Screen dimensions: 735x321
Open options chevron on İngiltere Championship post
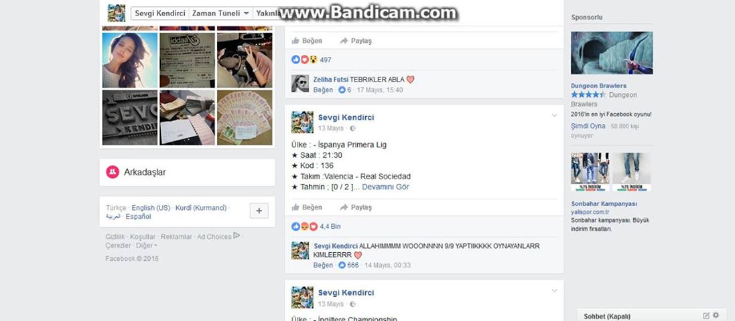tap(555, 291)
